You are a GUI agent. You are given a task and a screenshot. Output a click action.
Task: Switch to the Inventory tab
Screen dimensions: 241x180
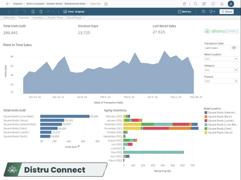[38, 17]
